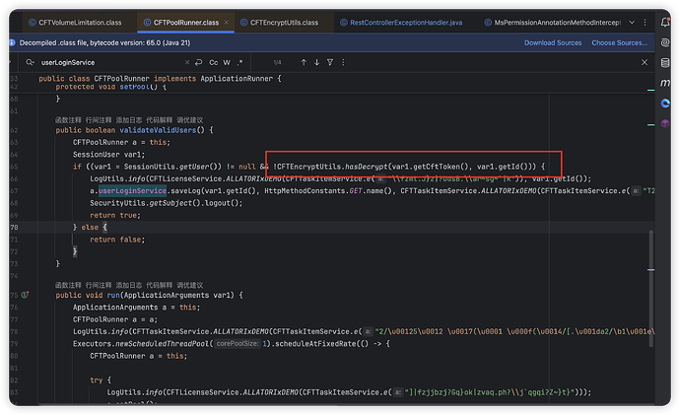Open the AI assistant spiral tool window

coord(665,42)
